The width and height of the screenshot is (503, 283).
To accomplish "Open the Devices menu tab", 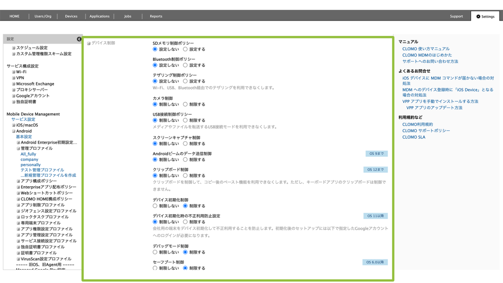I will 71,16.
